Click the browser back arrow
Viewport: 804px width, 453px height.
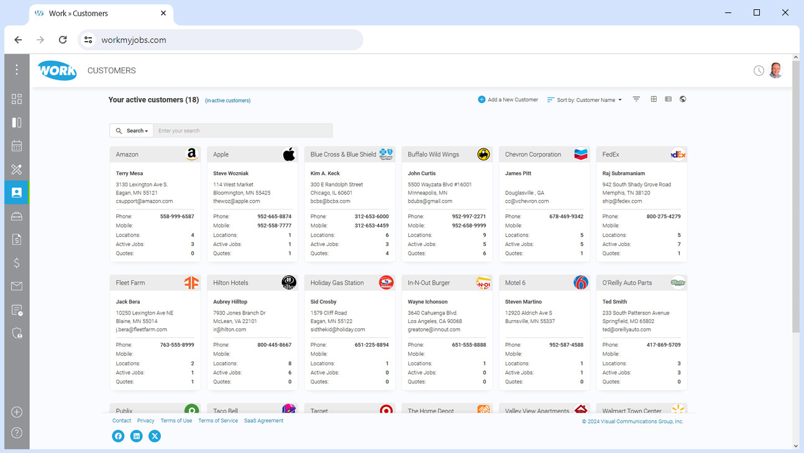pyautogui.click(x=18, y=40)
